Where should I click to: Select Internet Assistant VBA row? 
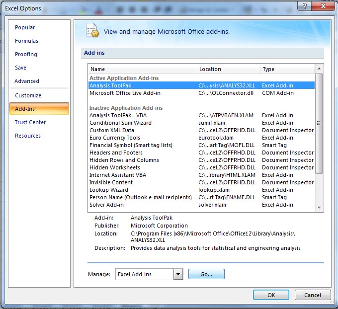(x=201, y=175)
